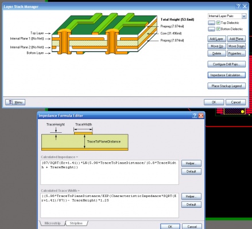
Task: Open Helper for Calculated Impedance formula
Action: (x=191, y=163)
